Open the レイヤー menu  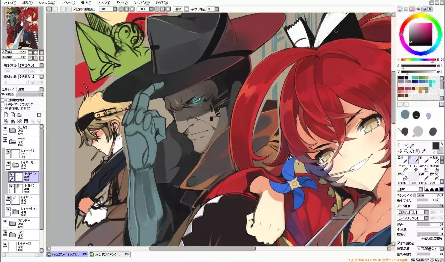[x=68, y=3]
